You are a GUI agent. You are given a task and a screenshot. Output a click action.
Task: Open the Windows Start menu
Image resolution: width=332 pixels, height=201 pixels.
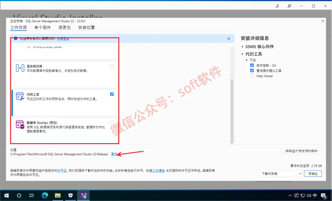[x=6, y=195]
